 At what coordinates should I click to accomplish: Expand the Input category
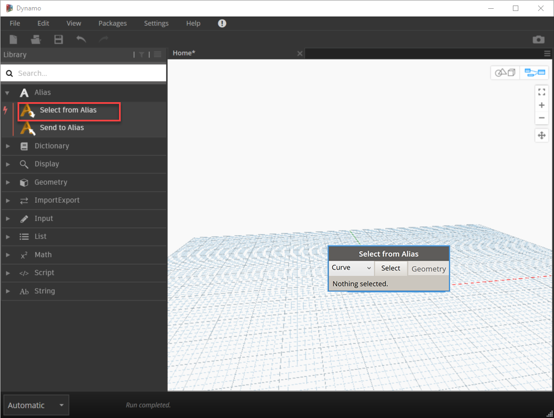tap(8, 219)
